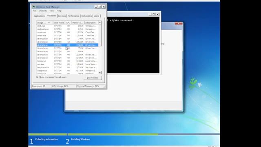This screenshot has height=147, width=261.
Task: Select the lsass.exe process row
Action: tap(67, 61)
